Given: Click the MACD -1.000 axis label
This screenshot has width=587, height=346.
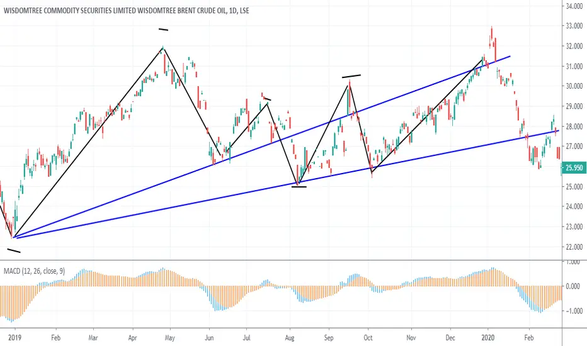Looking at the screenshot, I should [573, 311].
